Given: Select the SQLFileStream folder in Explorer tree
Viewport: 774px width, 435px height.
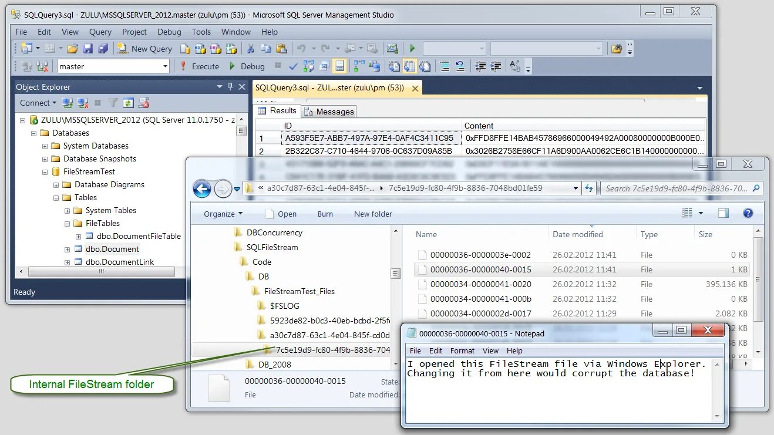Looking at the screenshot, I should click(272, 247).
